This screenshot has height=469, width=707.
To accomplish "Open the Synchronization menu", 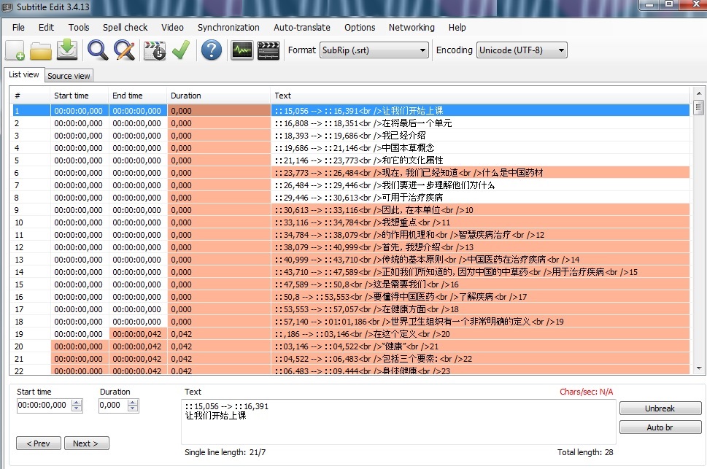I will (x=228, y=28).
